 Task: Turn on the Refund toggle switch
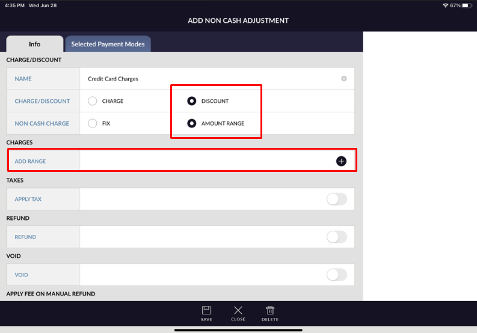(337, 237)
